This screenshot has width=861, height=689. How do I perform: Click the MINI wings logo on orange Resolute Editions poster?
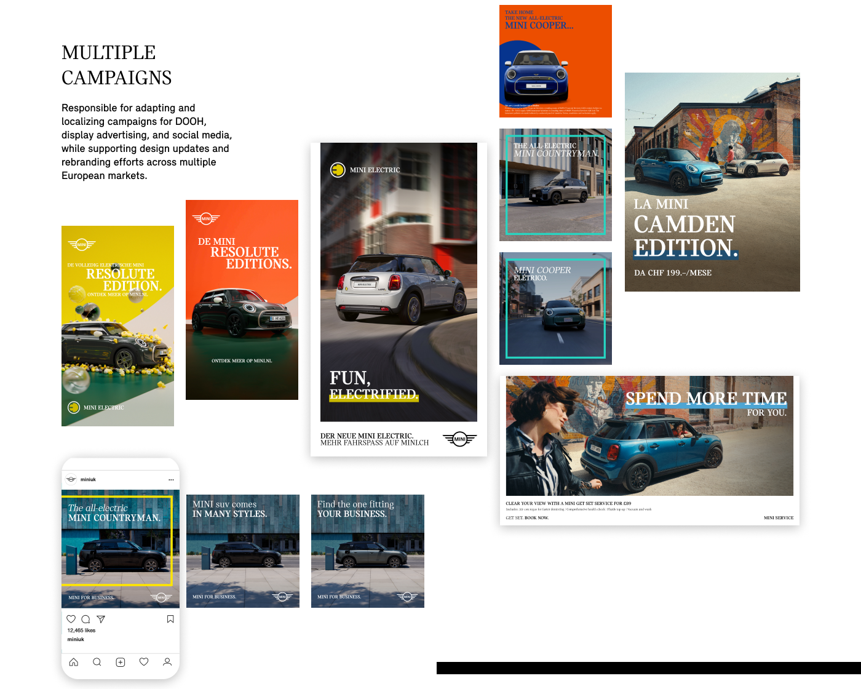(206, 218)
